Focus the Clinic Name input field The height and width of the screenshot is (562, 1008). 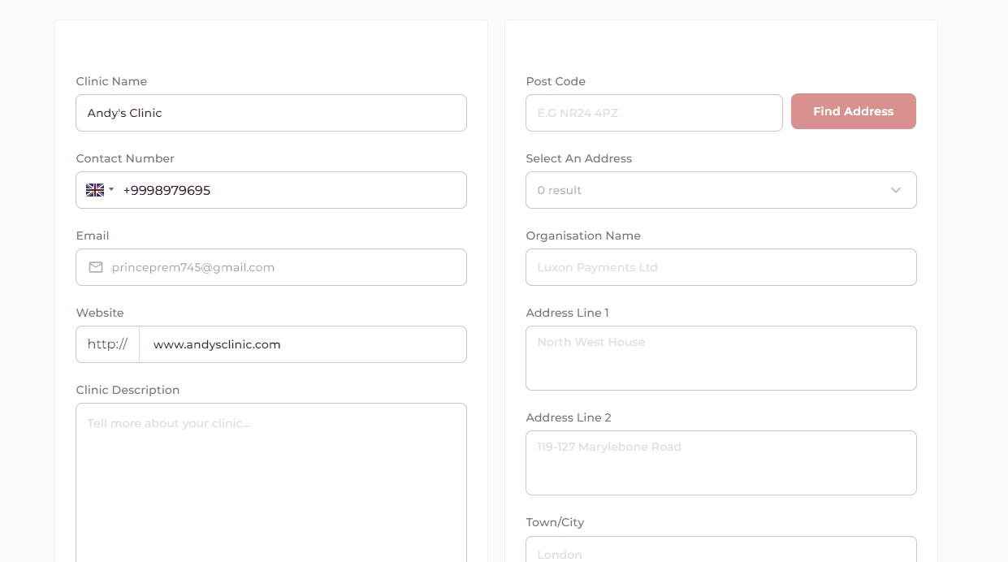point(270,113)
